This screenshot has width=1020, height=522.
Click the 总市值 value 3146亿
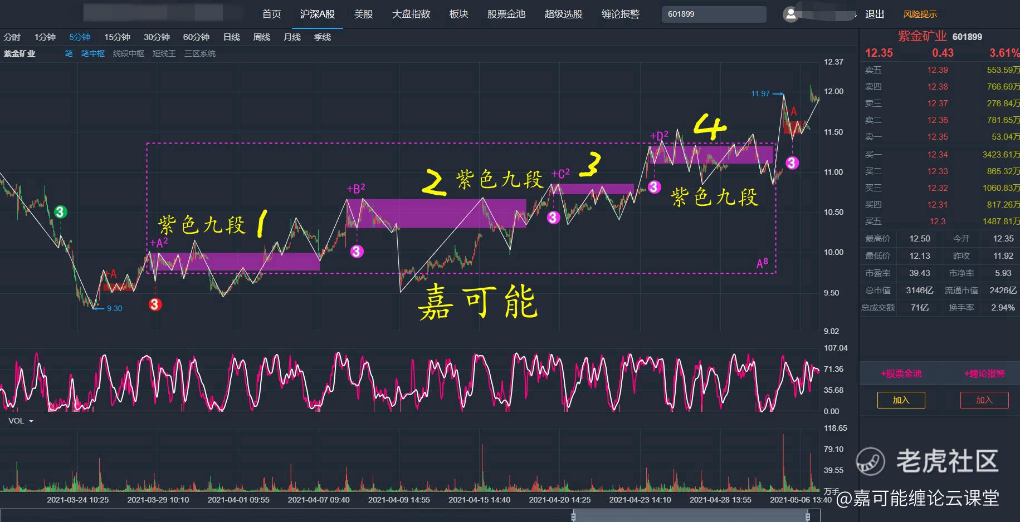point(920,290)
